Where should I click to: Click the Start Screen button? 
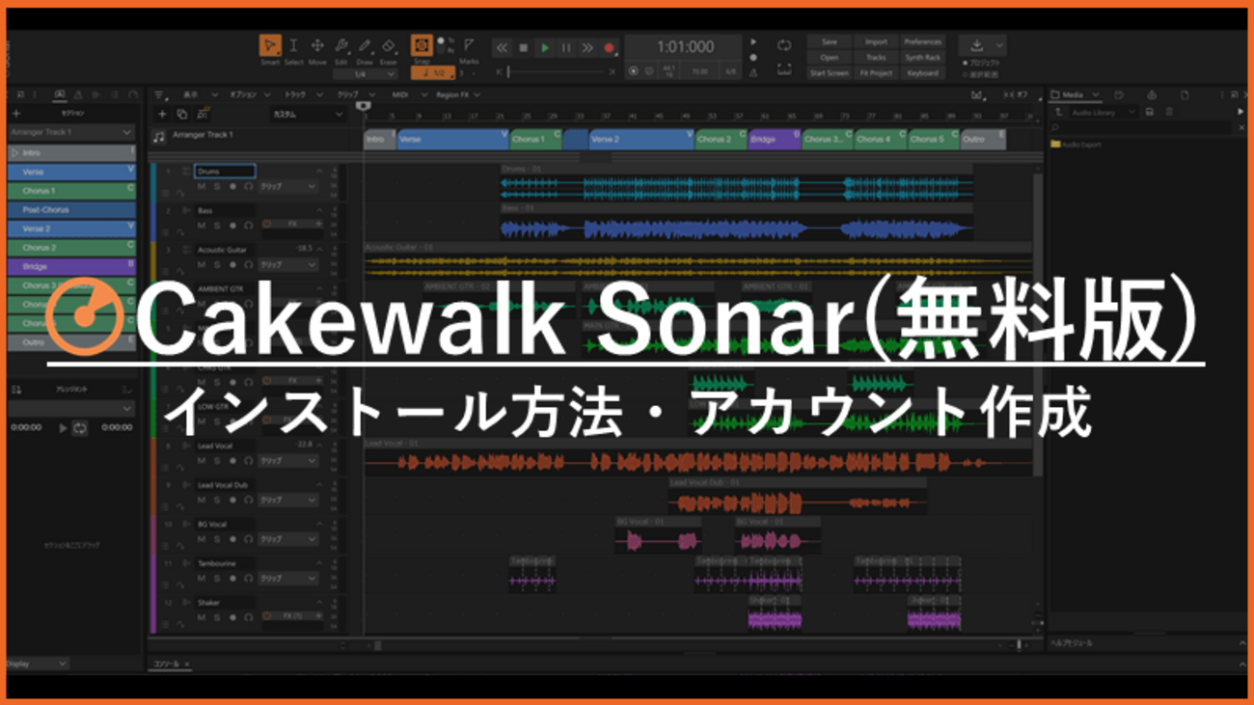[831, 72]
